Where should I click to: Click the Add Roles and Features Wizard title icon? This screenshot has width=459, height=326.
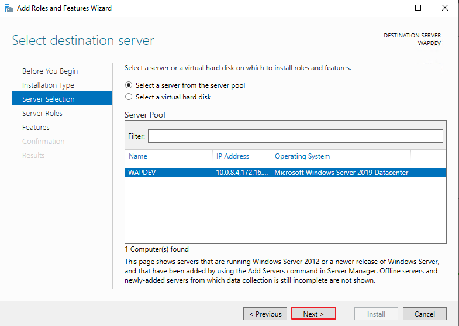9,8
